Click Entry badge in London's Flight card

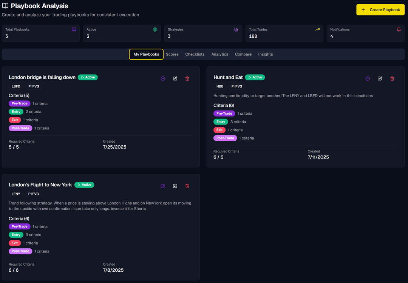pos(16,235)
